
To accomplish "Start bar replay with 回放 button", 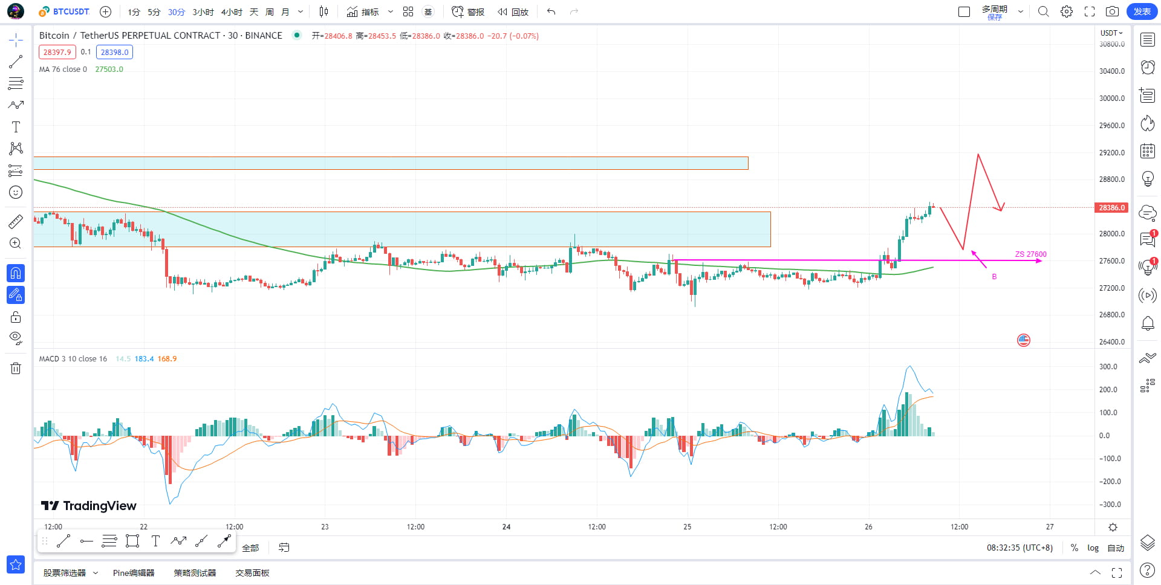I will click(x=513, y=11).
